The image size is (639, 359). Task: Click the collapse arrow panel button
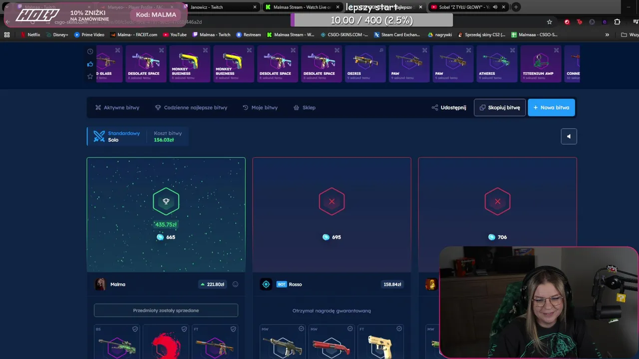(x=569, y=137)
